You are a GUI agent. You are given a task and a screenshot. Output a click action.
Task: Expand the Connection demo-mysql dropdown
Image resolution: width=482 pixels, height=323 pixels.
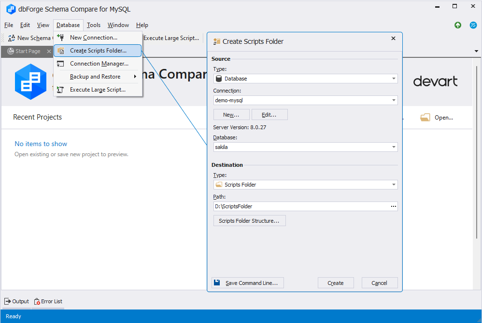point(394,100)
